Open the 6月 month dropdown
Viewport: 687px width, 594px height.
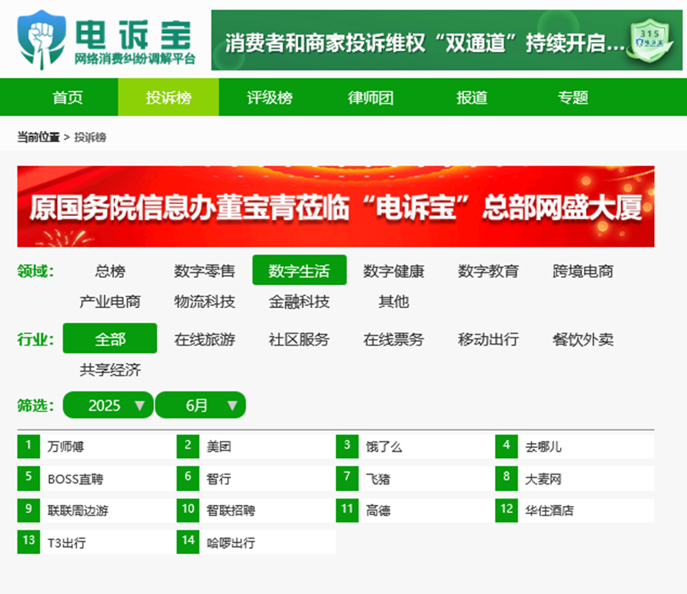pyautogui.click(x=201, y=405)
